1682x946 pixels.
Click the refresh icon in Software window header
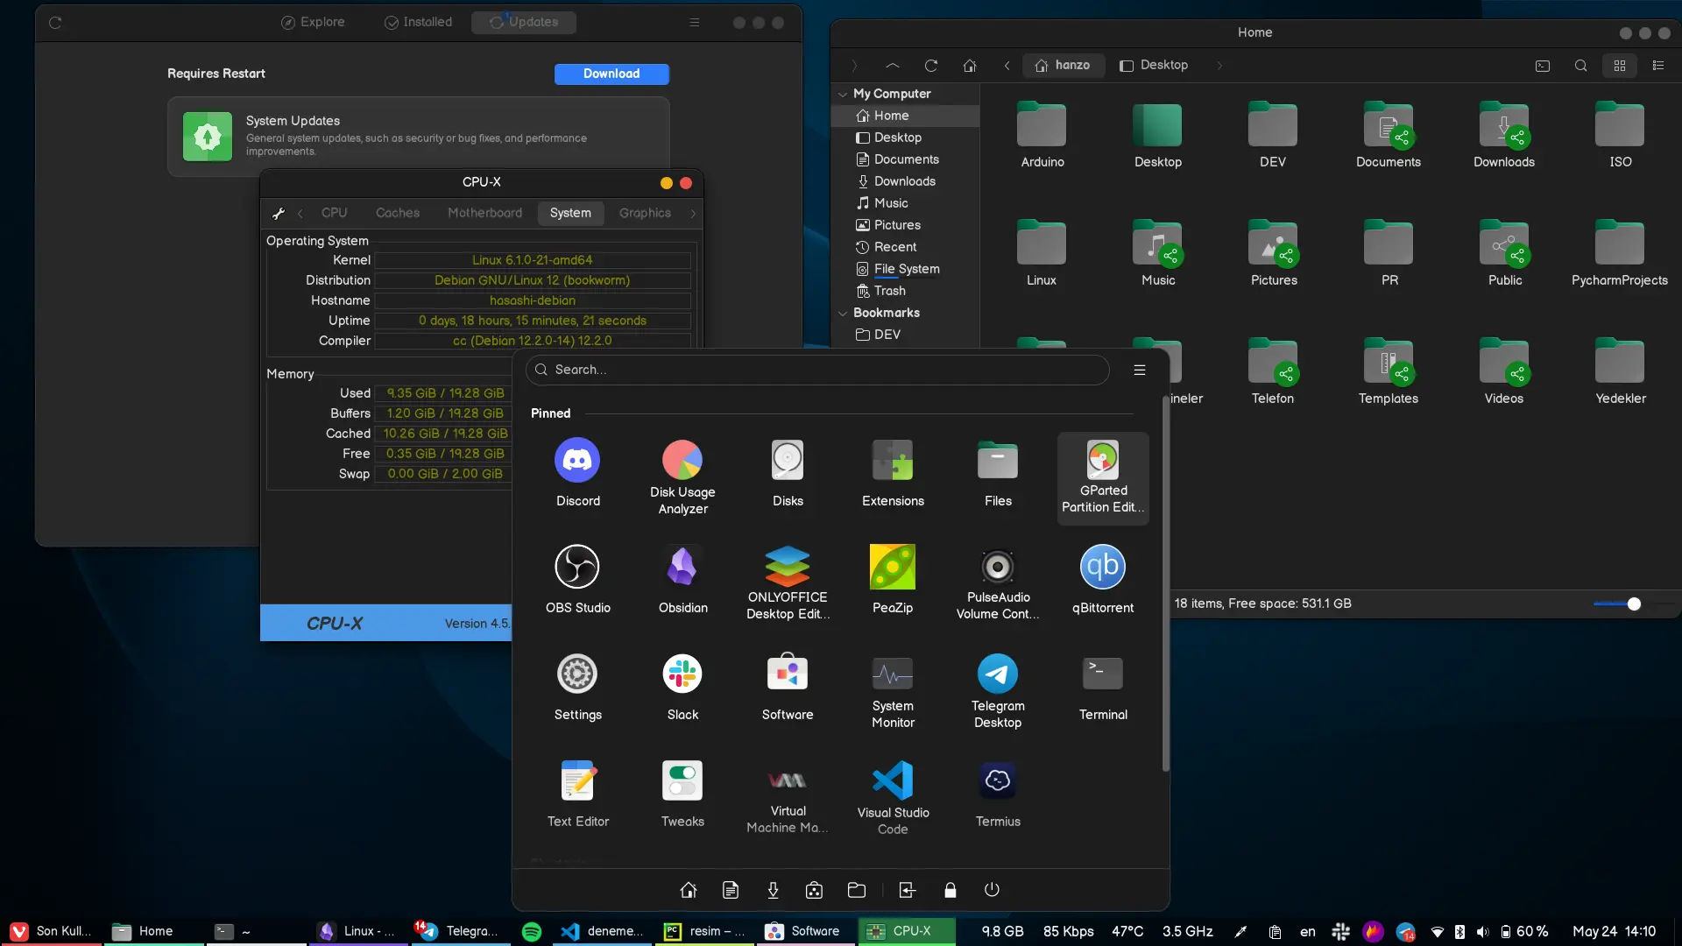[55, 23]
